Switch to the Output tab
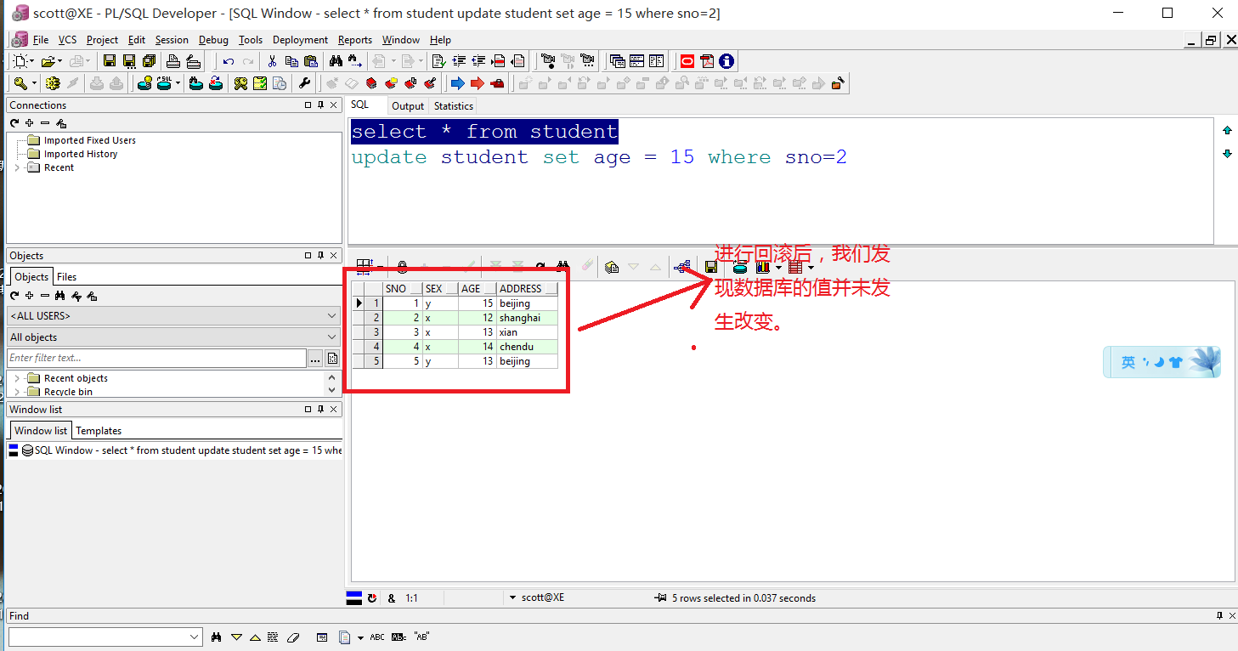1238x651 pixels. tap(408, 105)
